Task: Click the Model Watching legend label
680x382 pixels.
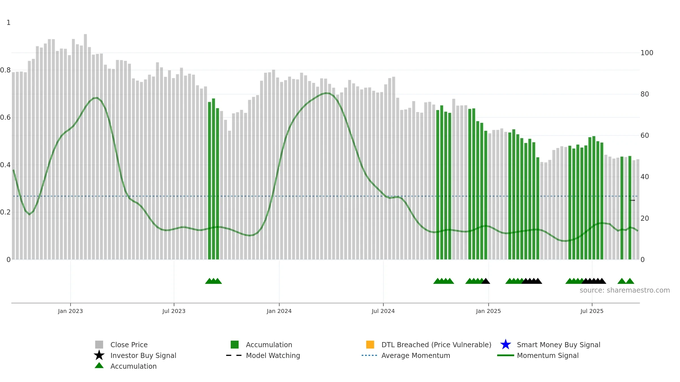Action: click(273, 355)
